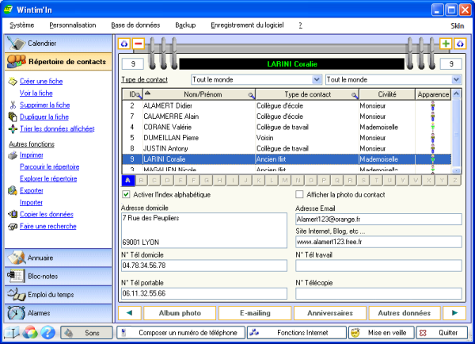Click the Créer une fiche icon
This screenshot has height=344, width=475.
(x=13, y=82)
